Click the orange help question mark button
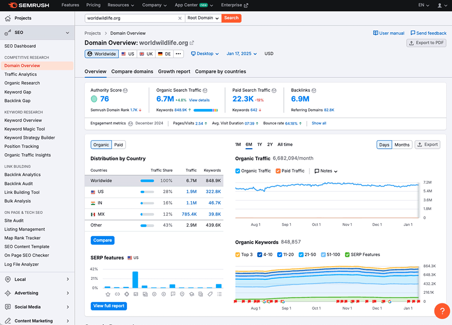Screen dimensions: 452x325 coord(442,311)
